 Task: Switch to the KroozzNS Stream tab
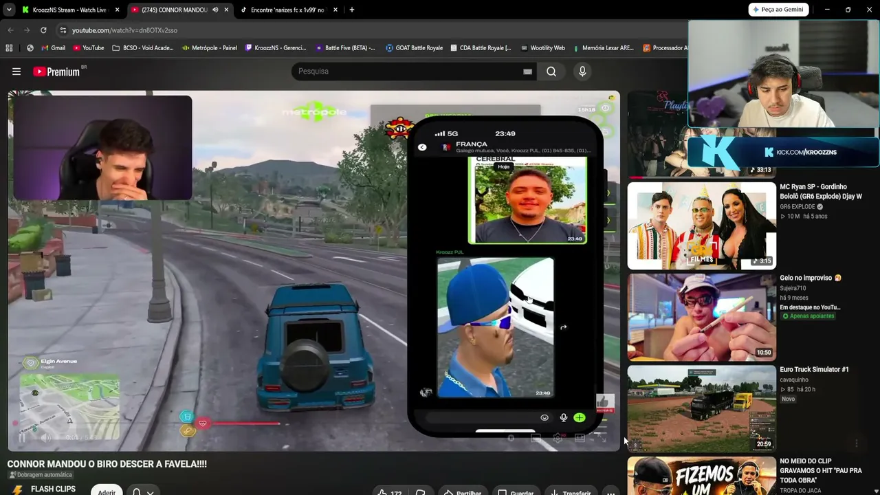pyautogui.click(x=70, y=10)
